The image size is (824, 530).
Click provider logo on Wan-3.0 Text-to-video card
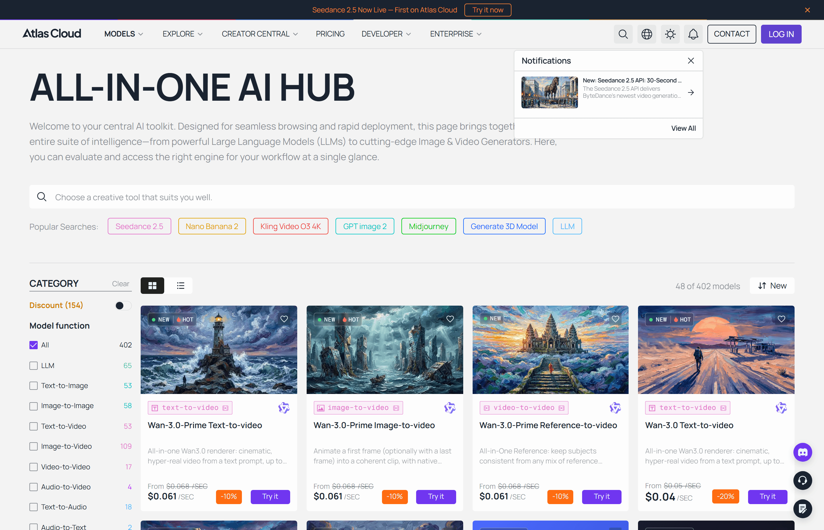[x=781, y=408]
